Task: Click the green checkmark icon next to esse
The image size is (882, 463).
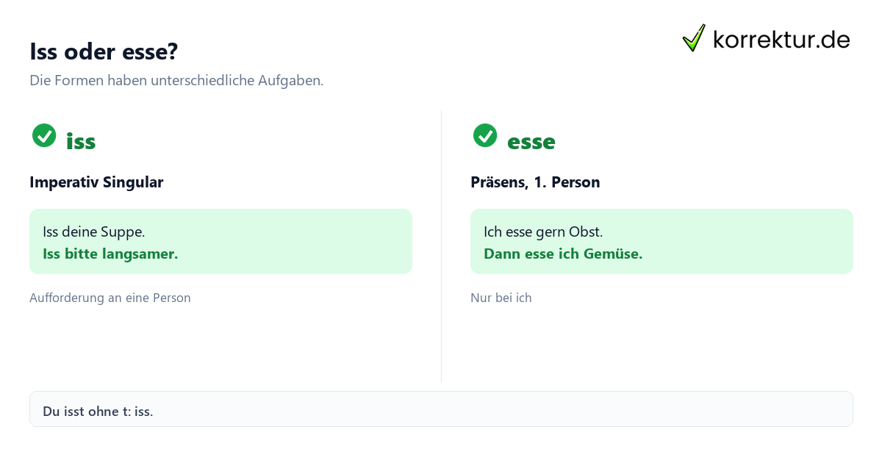Action: point(485,135)
